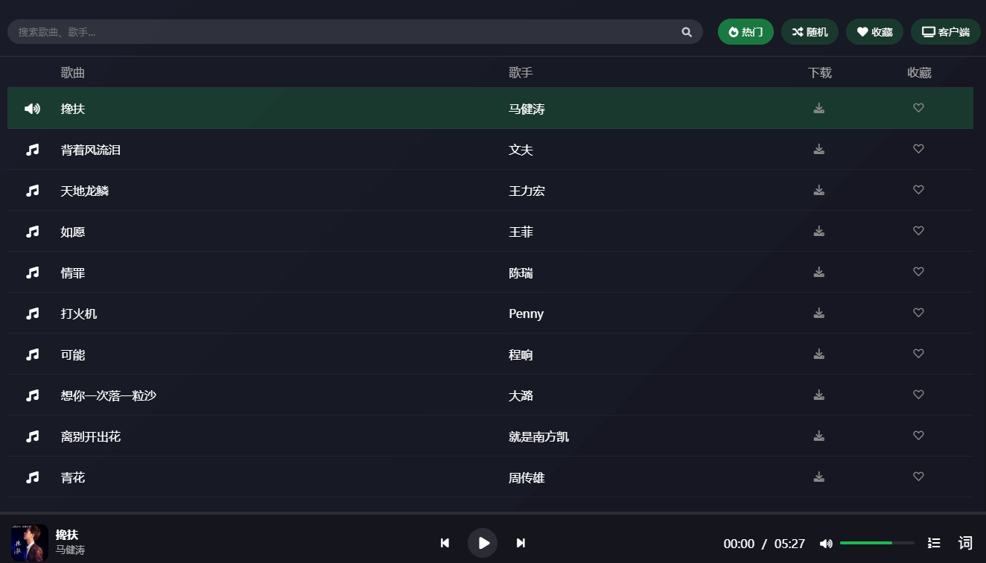Viewport: 986px width, 563px height.
Task: Select the 随机 shuffle button
Action: point(810,32)
